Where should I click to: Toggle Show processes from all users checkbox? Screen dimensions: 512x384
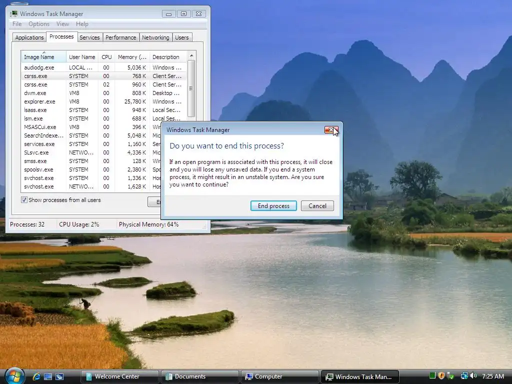point(24,200)
